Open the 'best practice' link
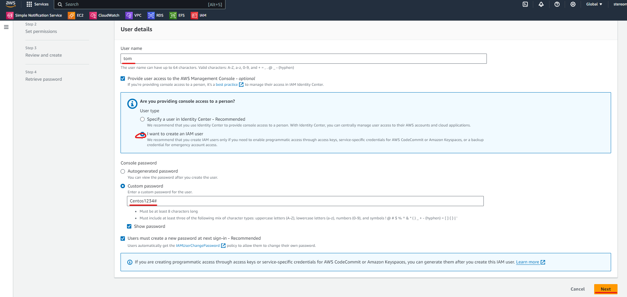627x297 pixels. click(x=227, y=85)
